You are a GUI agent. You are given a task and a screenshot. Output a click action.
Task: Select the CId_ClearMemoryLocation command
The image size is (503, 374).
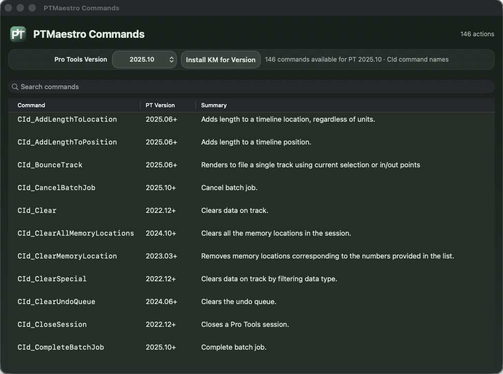point(67,256)
